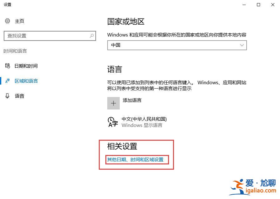The image size is (280, 199).
Task: Select the 区域和语言 sidebar icon
Action: pyautogui.click(x=7, y=81)
